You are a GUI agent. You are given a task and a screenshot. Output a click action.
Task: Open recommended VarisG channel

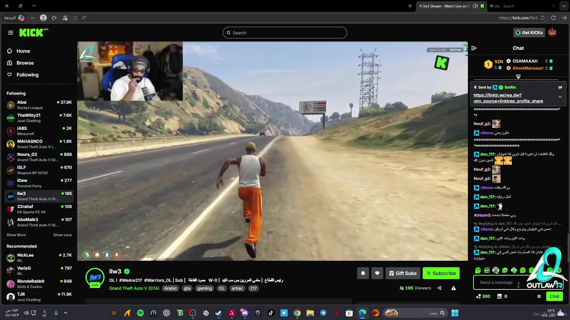click(x=39, y=270)
